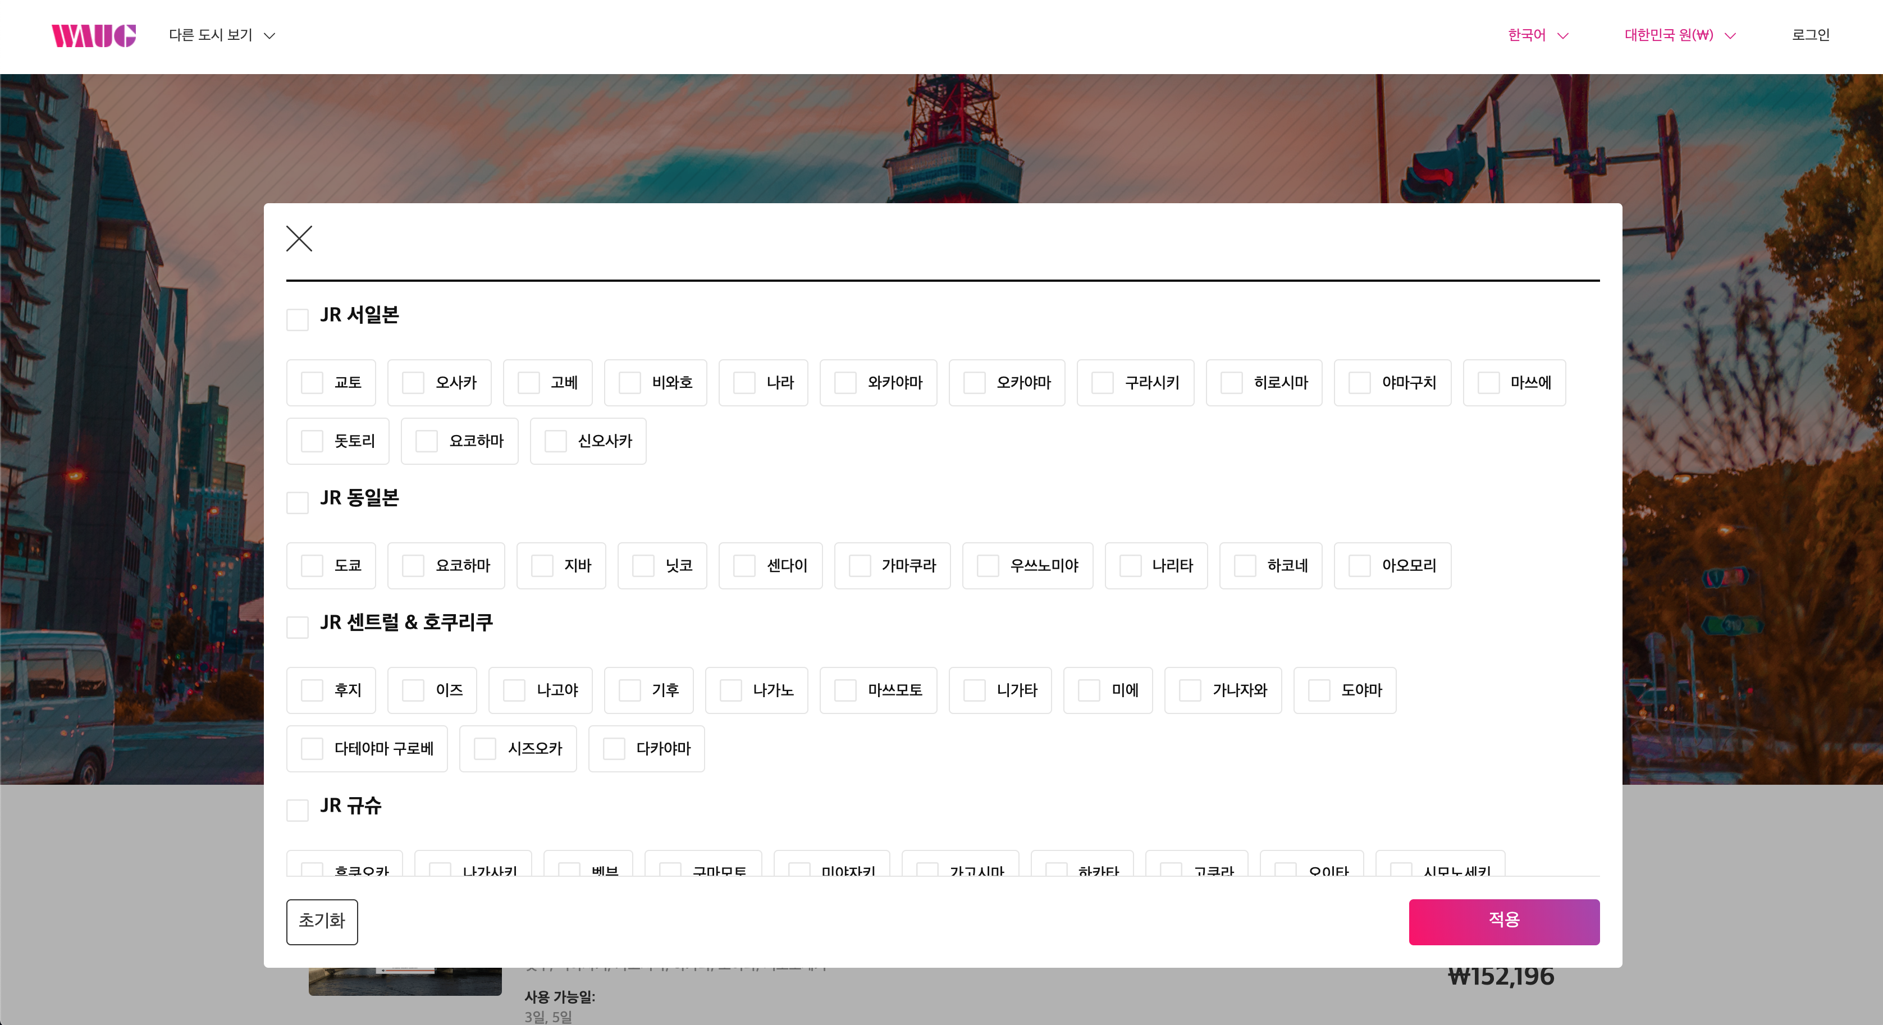Tick 요코하마 under JR 서일본
This screenshot has height=1025, width=1883.
point(426,441)
